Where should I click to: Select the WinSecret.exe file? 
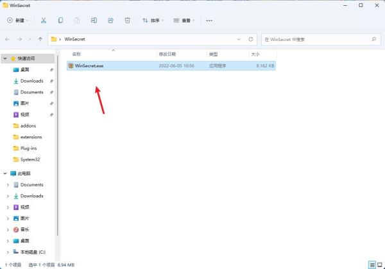click(x=89, y=65)
